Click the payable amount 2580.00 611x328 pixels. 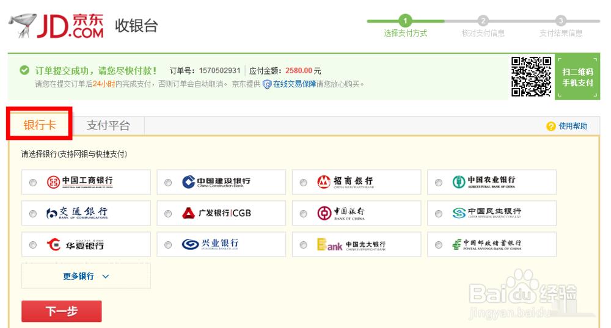click(299, 70)
